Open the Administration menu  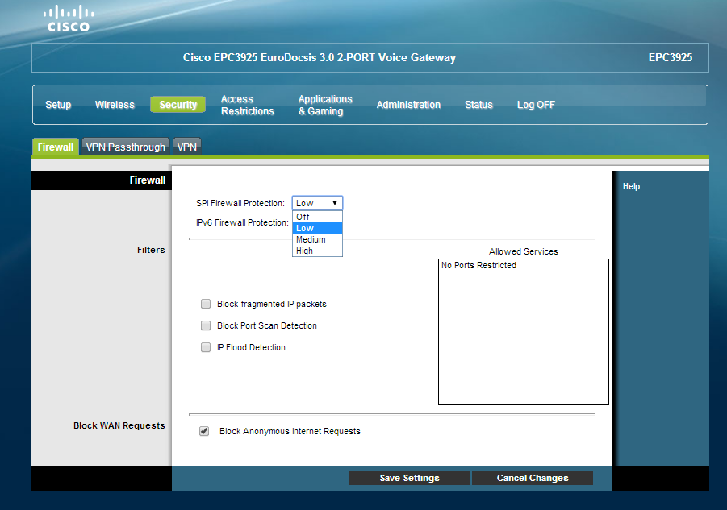pos(408,105)
